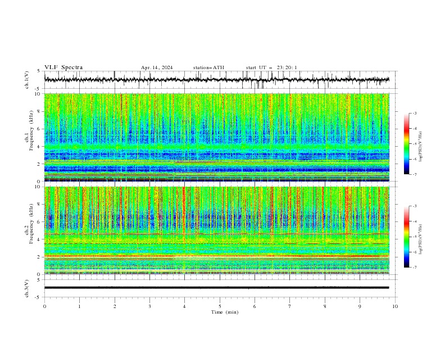Click the ch.2 PSD color scale bar

pyautogui.click(x=406, y=237)
